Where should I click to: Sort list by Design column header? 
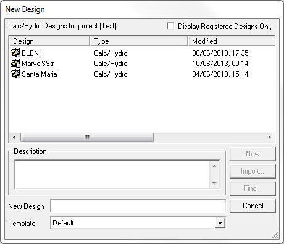(49, 41)
